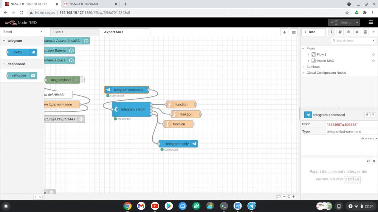Viewport: 378px width, 212px height.
Task: Open the debug messages sidebar tab
Action: [349, 32]
